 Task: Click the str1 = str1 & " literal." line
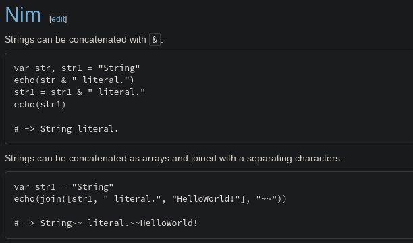coord(80,92)
